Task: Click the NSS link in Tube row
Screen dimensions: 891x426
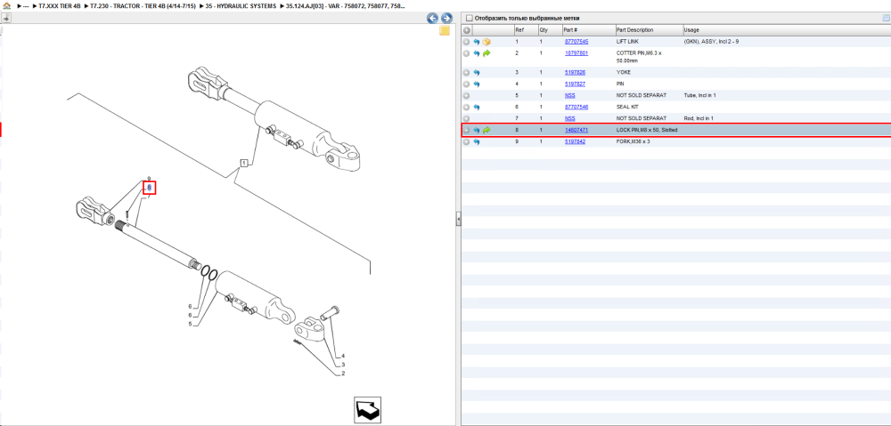Action: pyautogui.click(x=569, y=96)
